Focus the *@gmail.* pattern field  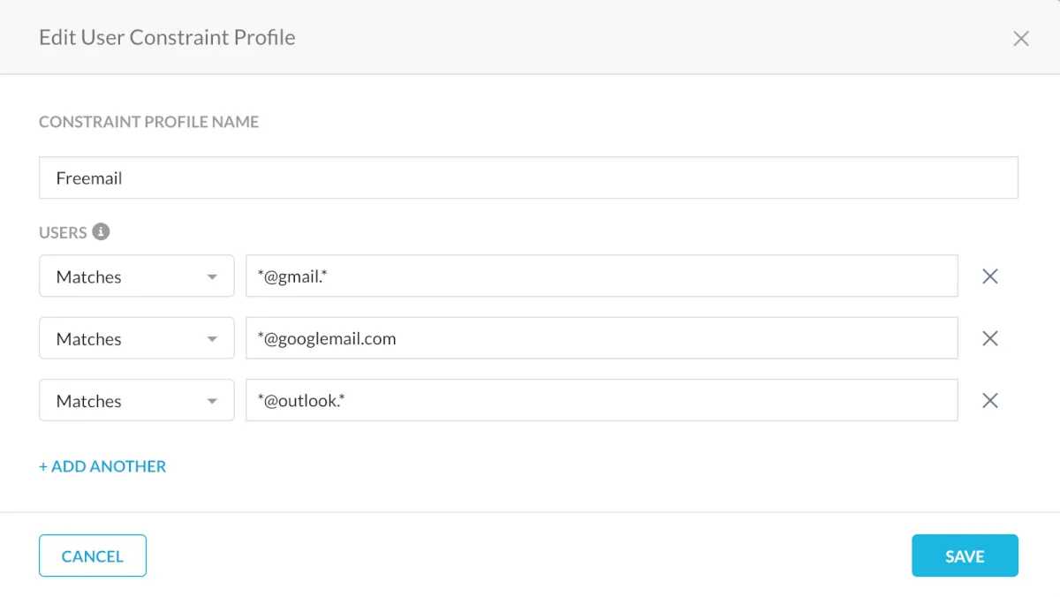click(x=602, y=276)
